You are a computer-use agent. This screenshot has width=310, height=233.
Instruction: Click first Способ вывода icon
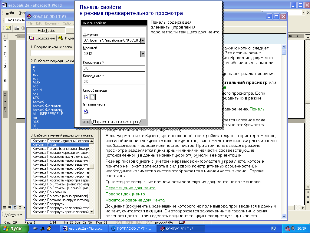(86, 97)
